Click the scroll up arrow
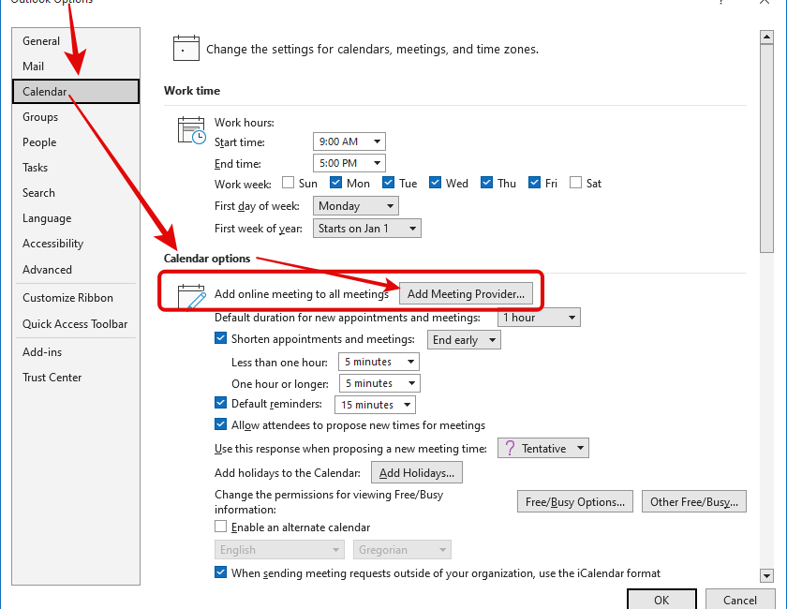This screenshot has width=787, height=609. point(766,37)
